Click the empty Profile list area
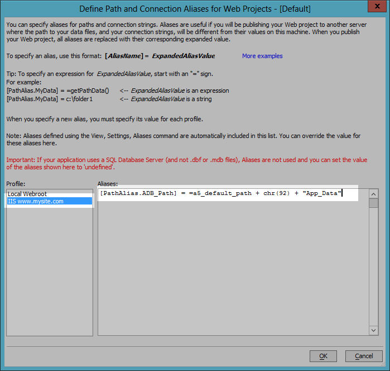This screenshot has height=371, width=390. tap(50, 270)
